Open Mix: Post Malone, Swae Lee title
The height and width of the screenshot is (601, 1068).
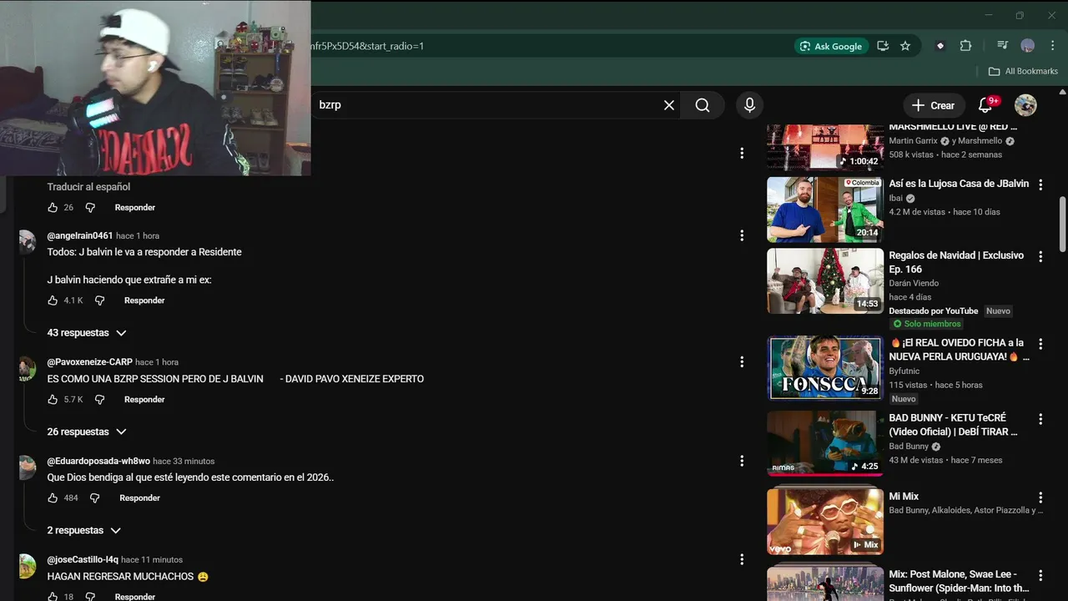click(x=959, y=582)
